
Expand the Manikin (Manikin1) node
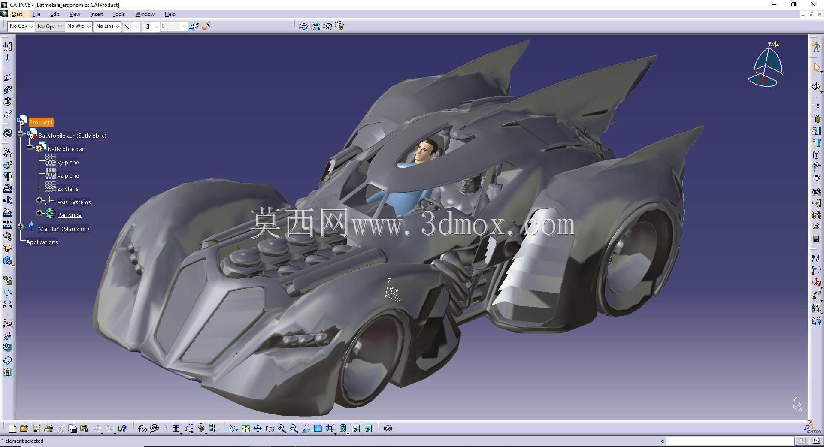[x=21, y=227]
